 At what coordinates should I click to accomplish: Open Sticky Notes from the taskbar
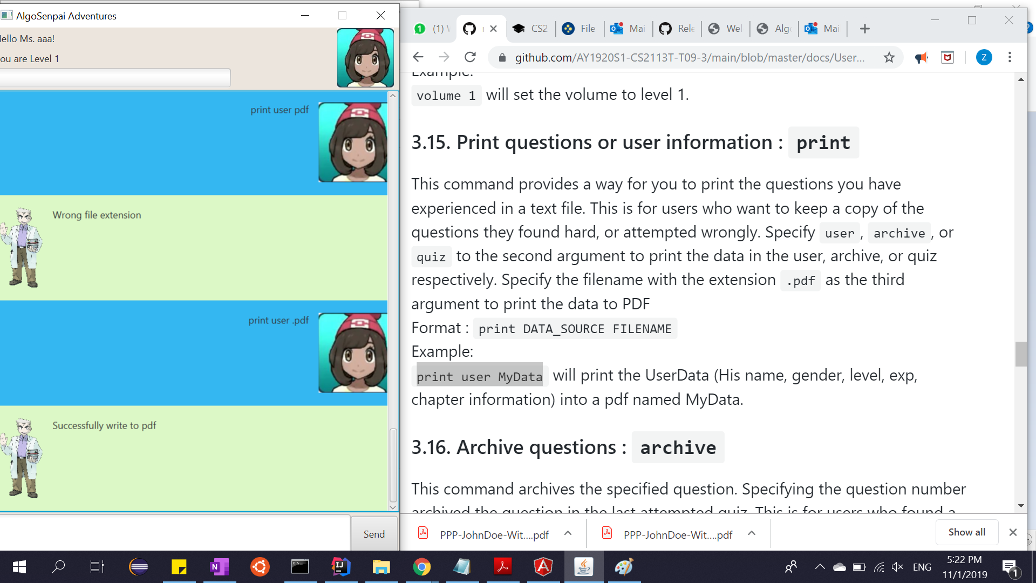pos(179,567)
